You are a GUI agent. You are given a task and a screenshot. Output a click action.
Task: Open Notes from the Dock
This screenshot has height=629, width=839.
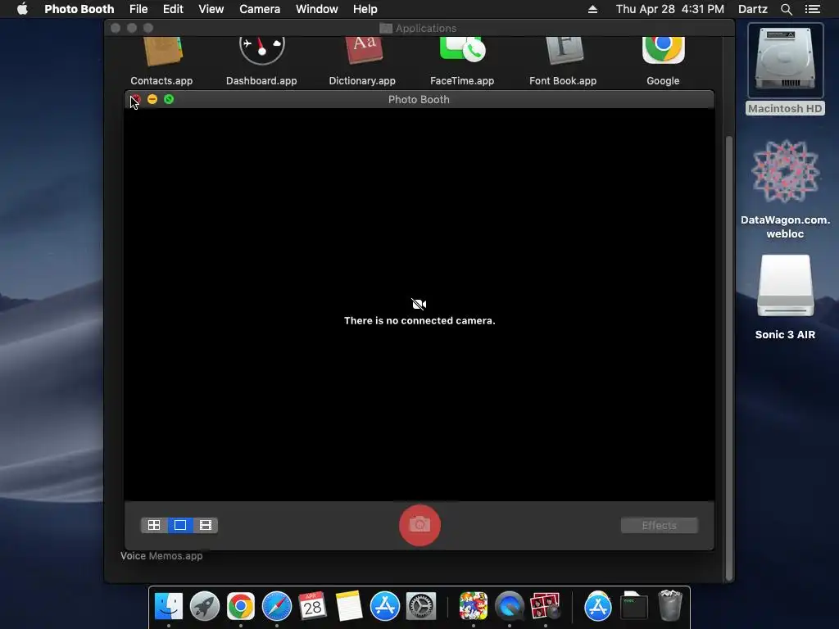(349, 607)
